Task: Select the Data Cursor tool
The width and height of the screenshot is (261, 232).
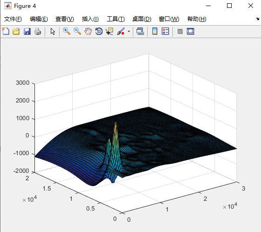Action: 110,31
